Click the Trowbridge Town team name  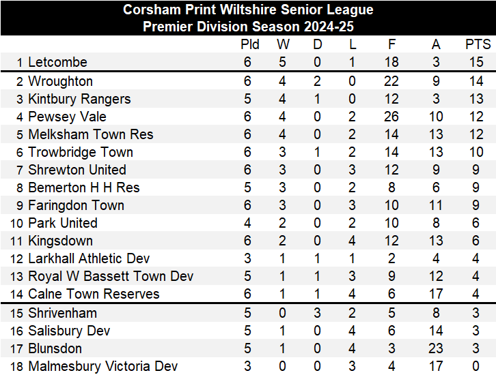click(x=81, y=152)
